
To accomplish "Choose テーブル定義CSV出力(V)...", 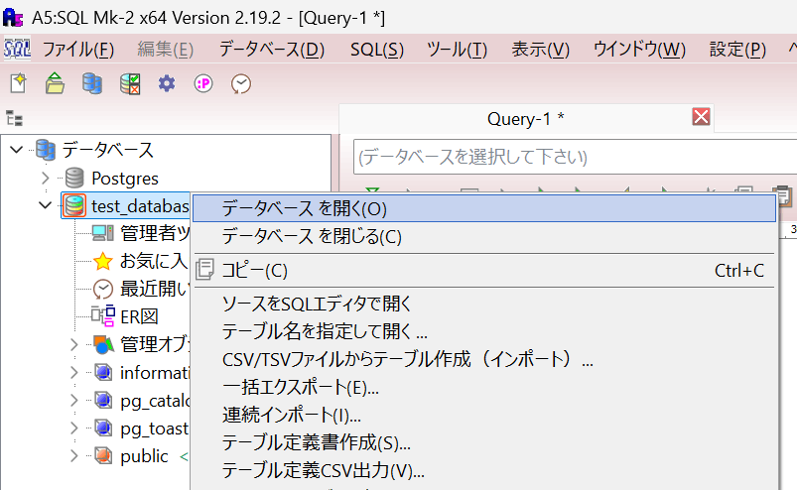I will [x=484, y=471].
